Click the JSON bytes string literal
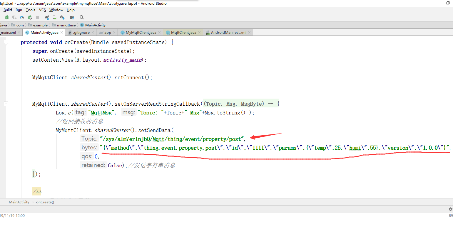Image resolution: width=453 pixels, height=243 pixels. click(275, 148)
